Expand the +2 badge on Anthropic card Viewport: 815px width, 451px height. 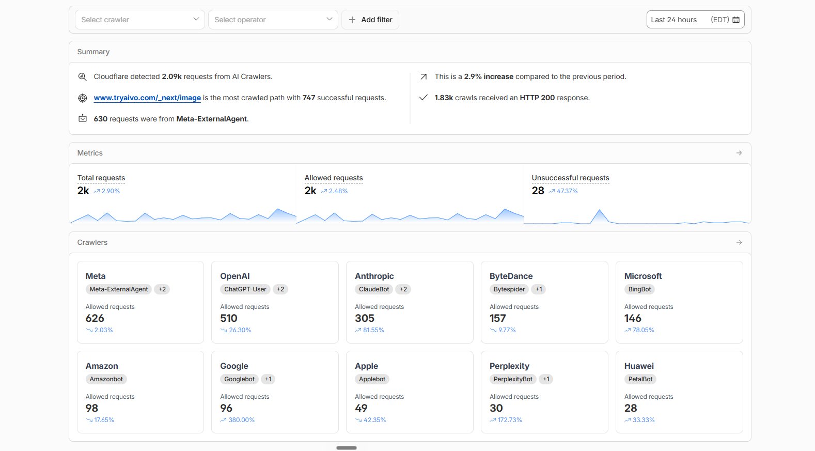(403, 289)
